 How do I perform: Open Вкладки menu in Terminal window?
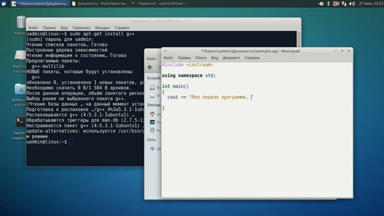102,28
